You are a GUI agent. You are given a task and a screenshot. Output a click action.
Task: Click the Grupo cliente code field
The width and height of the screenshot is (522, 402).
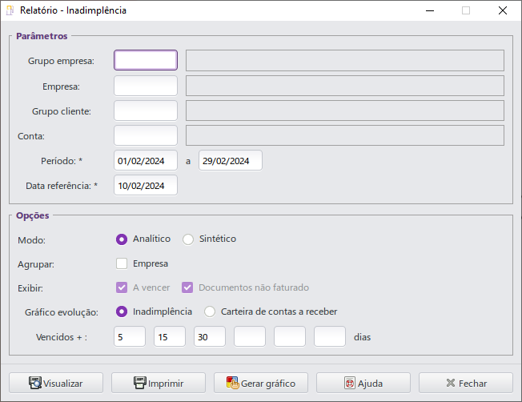pos(146,111)
